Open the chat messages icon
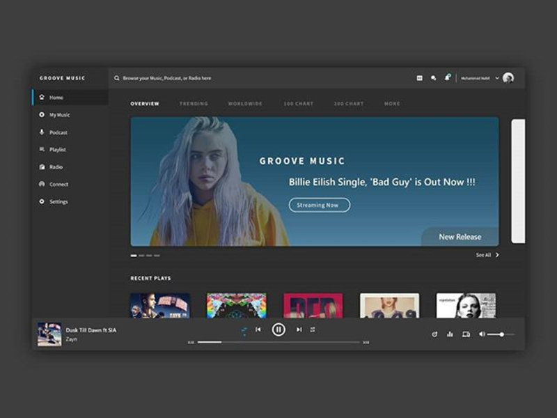The image size is (557, 418). coord(433,78)
